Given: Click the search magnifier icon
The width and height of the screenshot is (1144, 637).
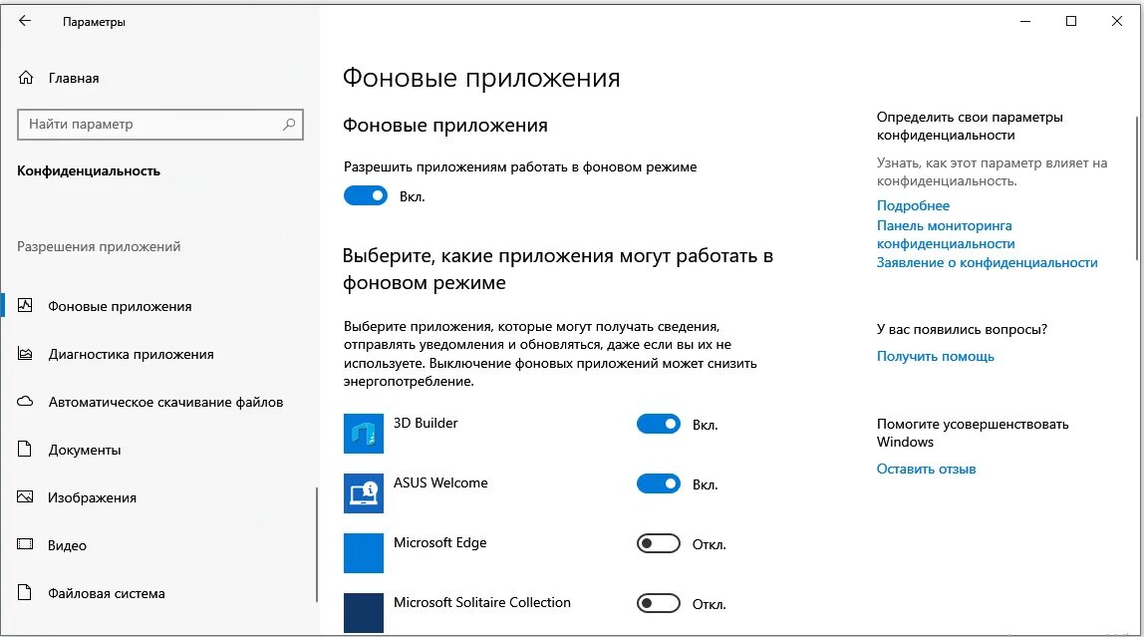Looking at the screenshot, I should coord(289,124).
